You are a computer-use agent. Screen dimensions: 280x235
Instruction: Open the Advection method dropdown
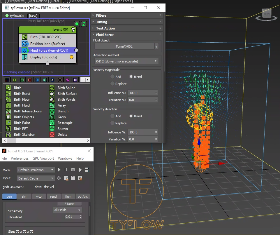[126, 61]
